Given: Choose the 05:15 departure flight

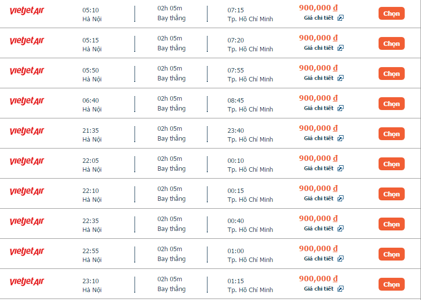Looking at the screenshot, I should pyautogui.click(x=391, y=44).
